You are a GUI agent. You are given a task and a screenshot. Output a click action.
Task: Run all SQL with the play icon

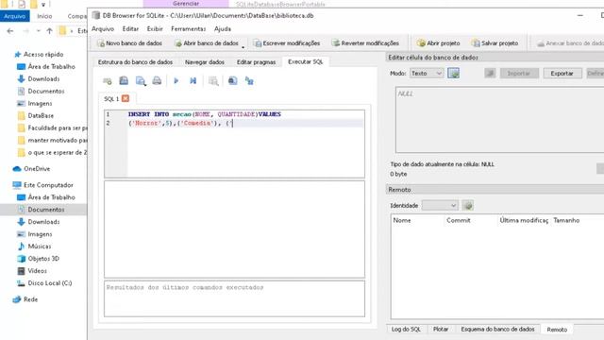point(176,80)
